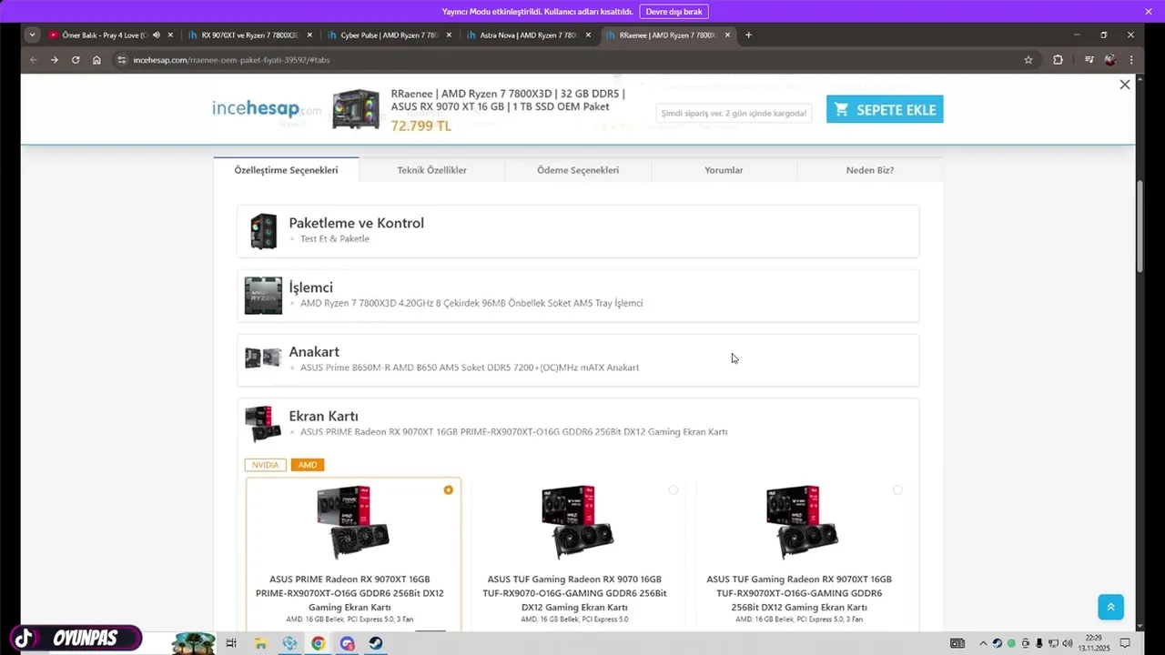Click the ASUS TUF Gaming RX 9070 card image

click(577, 523)
